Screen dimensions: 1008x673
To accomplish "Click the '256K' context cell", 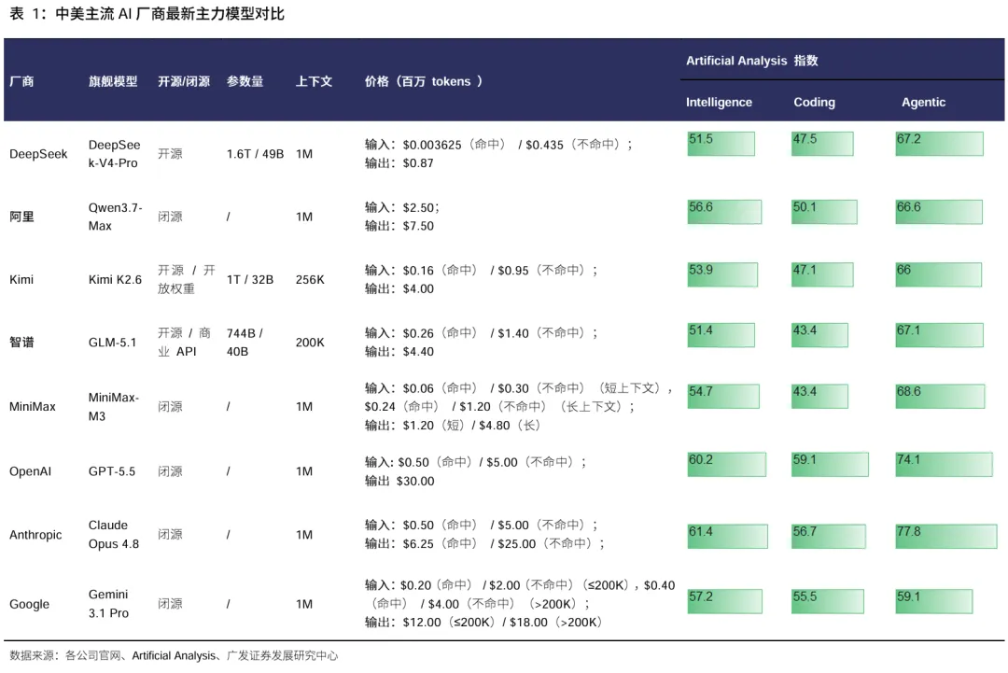I will [x=310, y=280].
